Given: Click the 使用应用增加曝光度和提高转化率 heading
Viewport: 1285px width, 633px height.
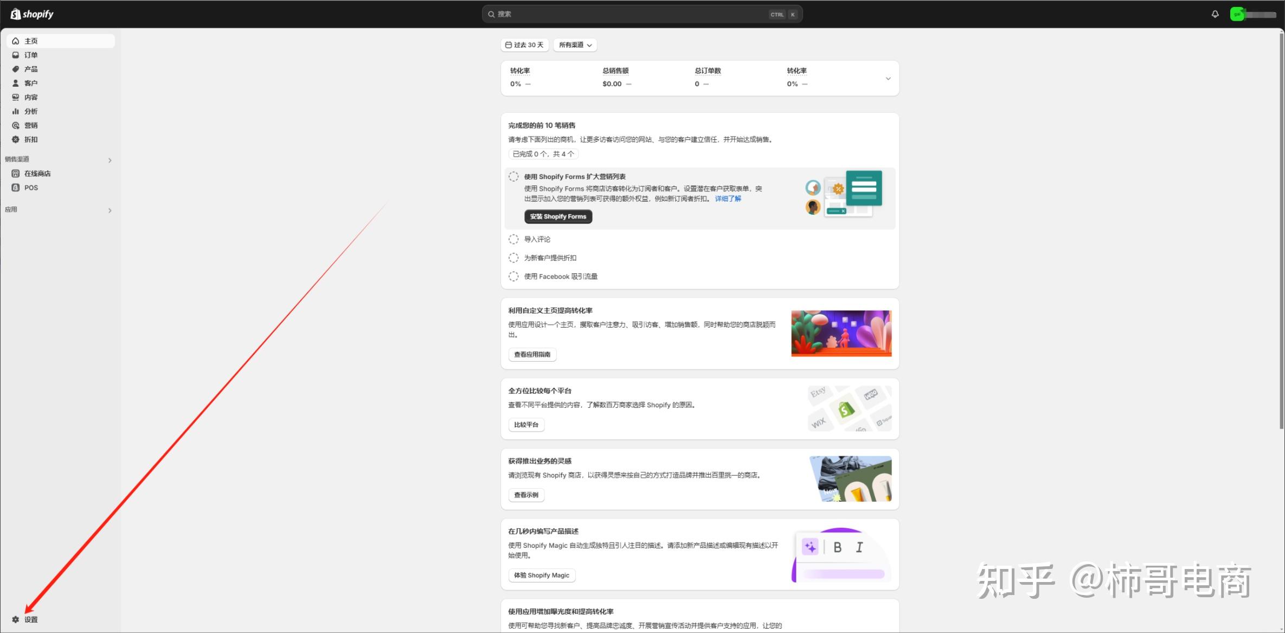Looking at the screenshot, I should click(x=561, y=612).
